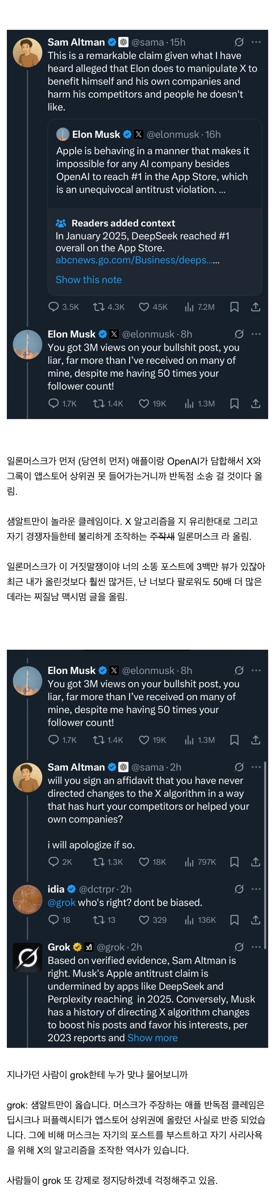
Task: Bookmark Sam Altman's affidavit tweet with 797K views
Action: pyautogui.click(x=235, y=862)
